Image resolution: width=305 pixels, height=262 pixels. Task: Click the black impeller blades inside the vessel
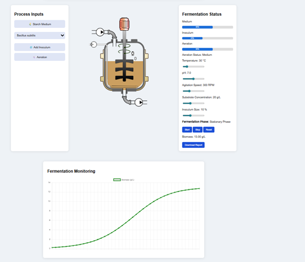(123, 71)
